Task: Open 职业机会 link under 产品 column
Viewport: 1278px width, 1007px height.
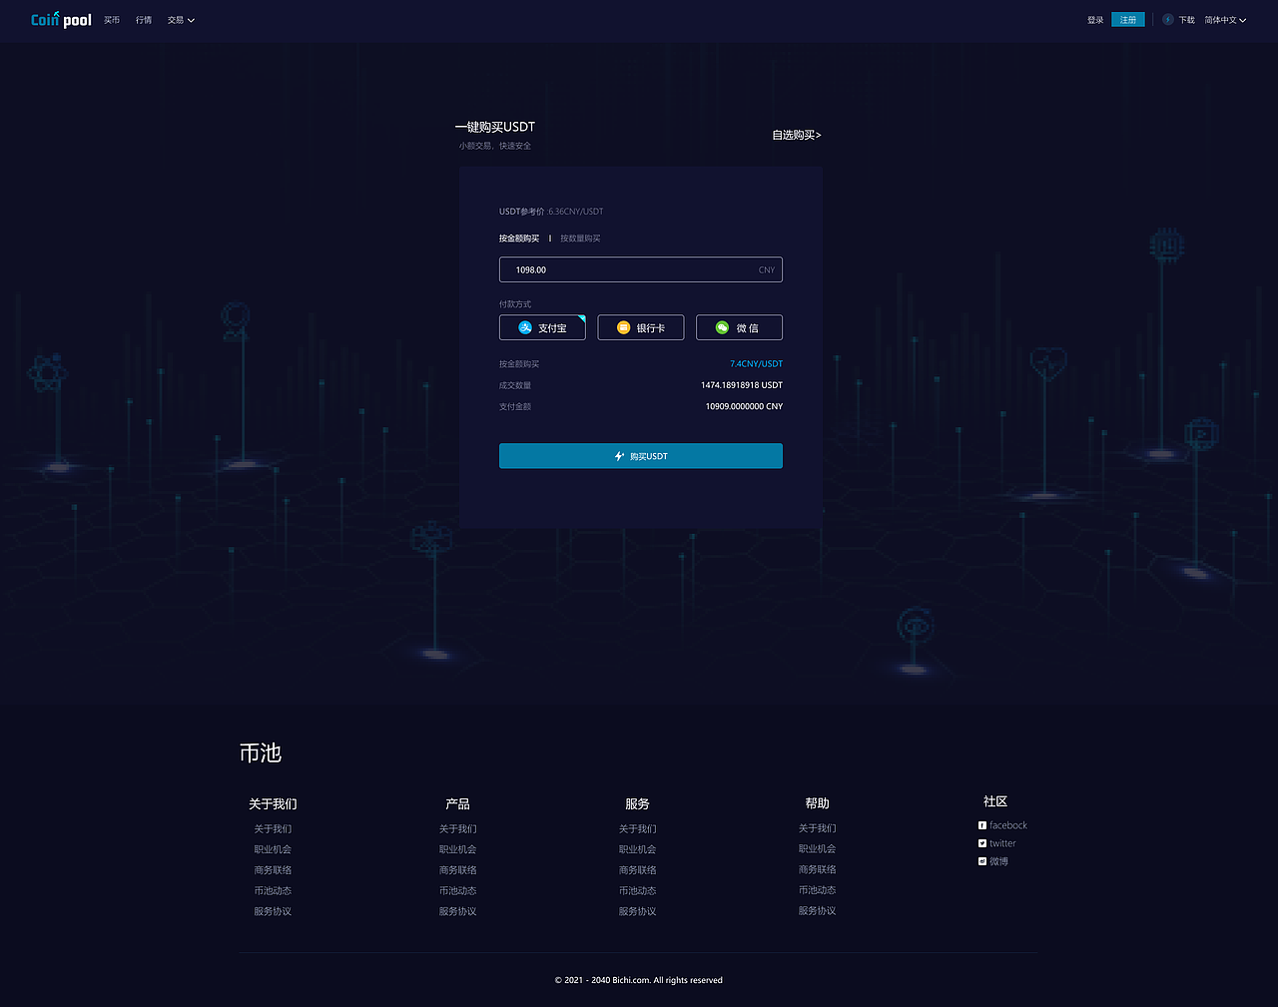Action: (x=457, y=849)
